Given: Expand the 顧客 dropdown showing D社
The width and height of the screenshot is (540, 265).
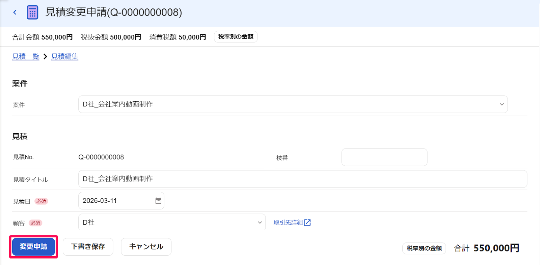Looking at the screenshot, I should coord(172,222).
